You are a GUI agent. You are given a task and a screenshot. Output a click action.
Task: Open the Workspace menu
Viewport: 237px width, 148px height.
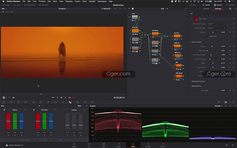[x=102, y=1]
